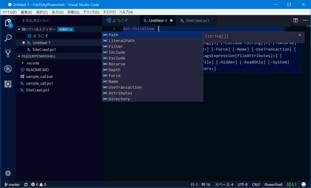The width and height of the screenshot is (311, 188).
Task: Open sample_call.ps1 in the explorer
Action: click(x=59, y=83)
